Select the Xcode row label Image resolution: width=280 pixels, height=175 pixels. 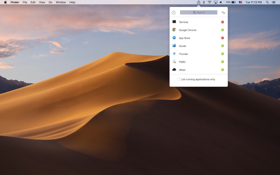182,46
